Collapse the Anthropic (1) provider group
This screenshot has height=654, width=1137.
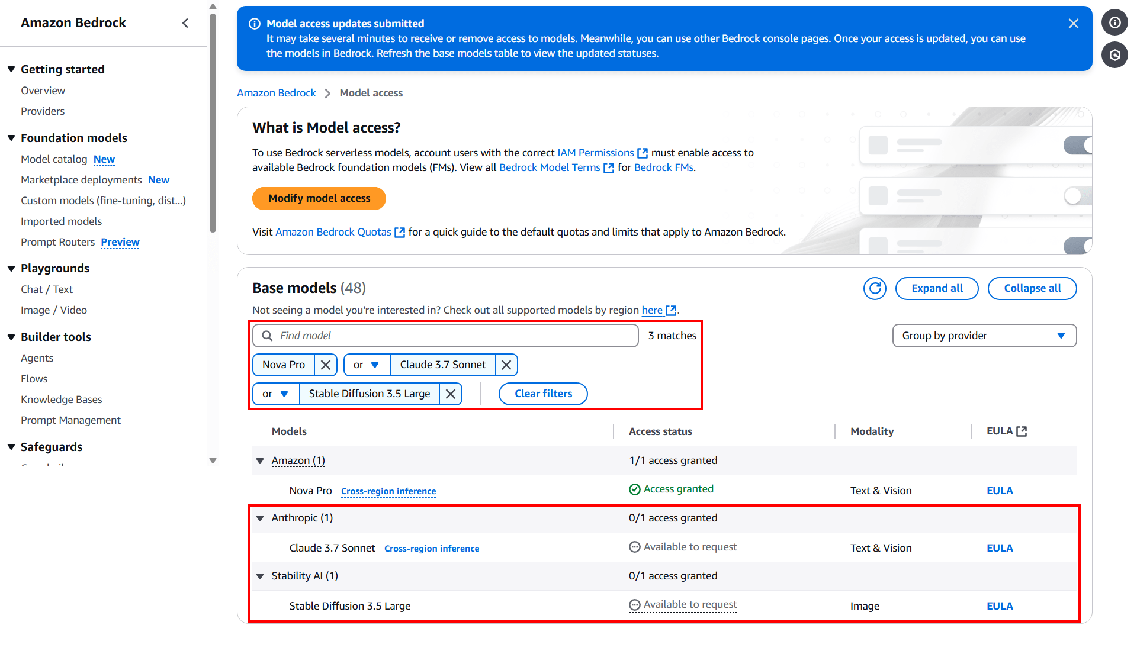click(x=260, y=518)
